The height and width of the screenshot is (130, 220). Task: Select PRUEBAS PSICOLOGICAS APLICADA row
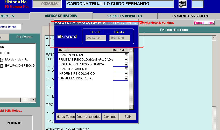[85, 60]
